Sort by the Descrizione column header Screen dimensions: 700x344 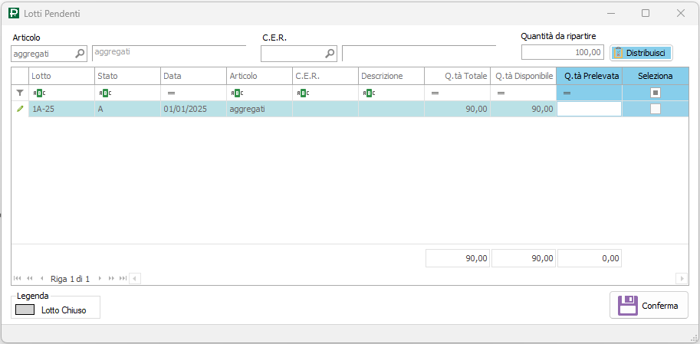tap(391, 76)
